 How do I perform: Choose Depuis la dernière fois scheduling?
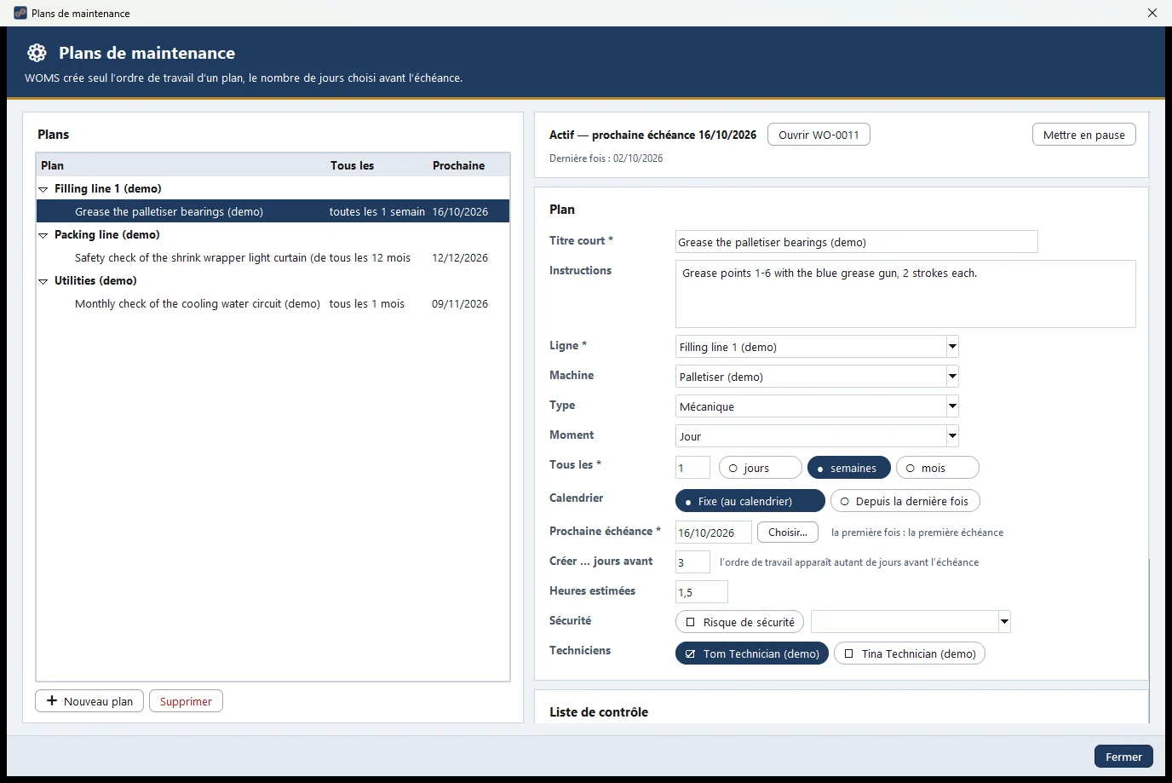point(905,501)
